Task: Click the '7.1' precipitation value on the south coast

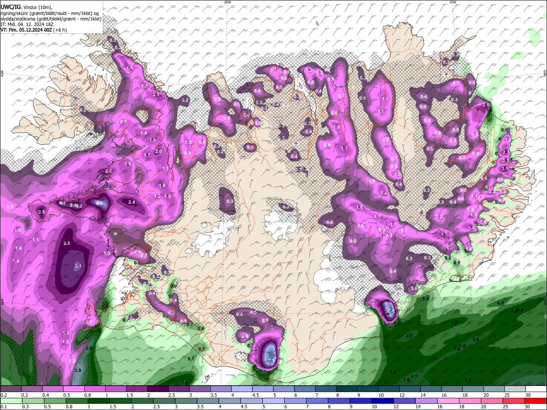Action: click(271, 361)
